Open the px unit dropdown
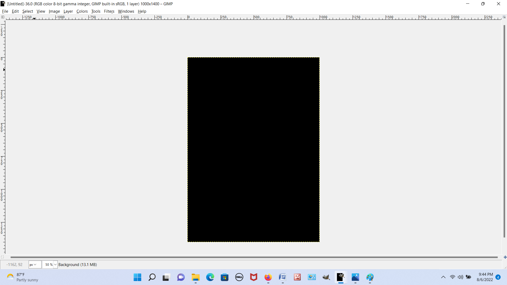 tap(35, 265)
